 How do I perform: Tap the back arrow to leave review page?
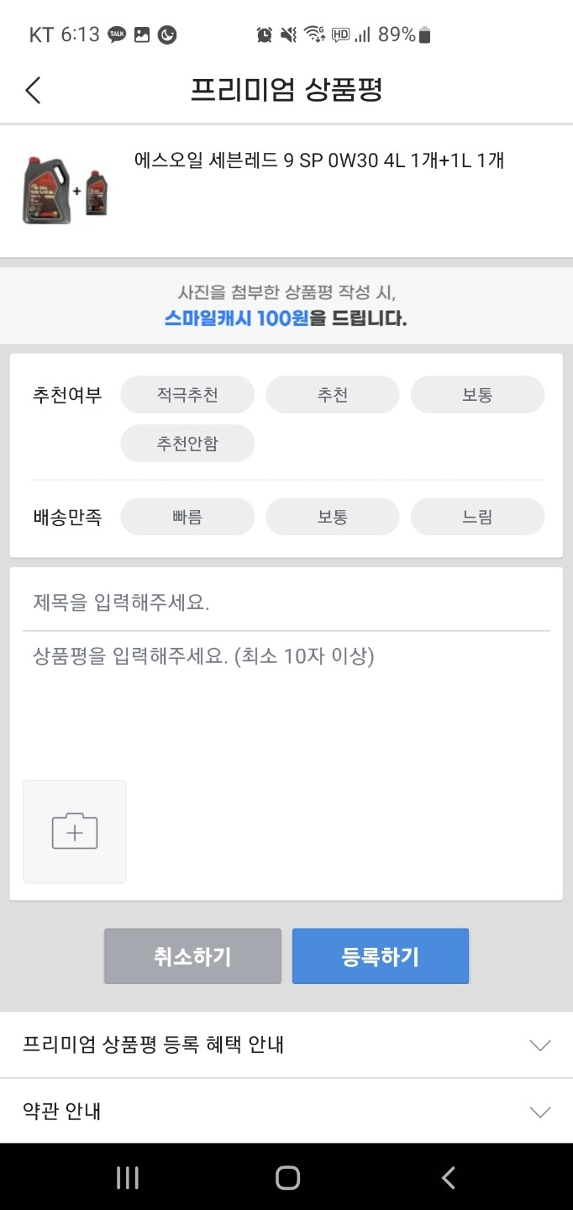coord(32,89)
